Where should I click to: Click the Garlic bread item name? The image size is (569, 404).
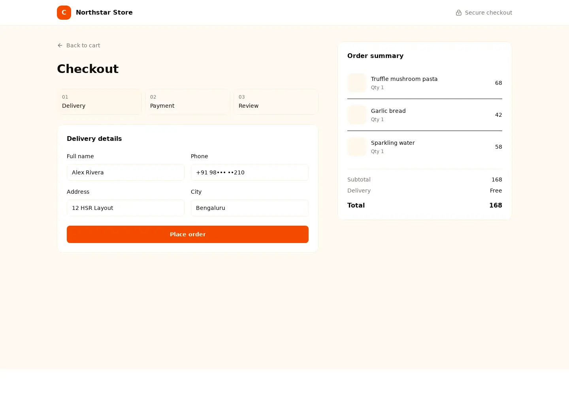(388, 111)
